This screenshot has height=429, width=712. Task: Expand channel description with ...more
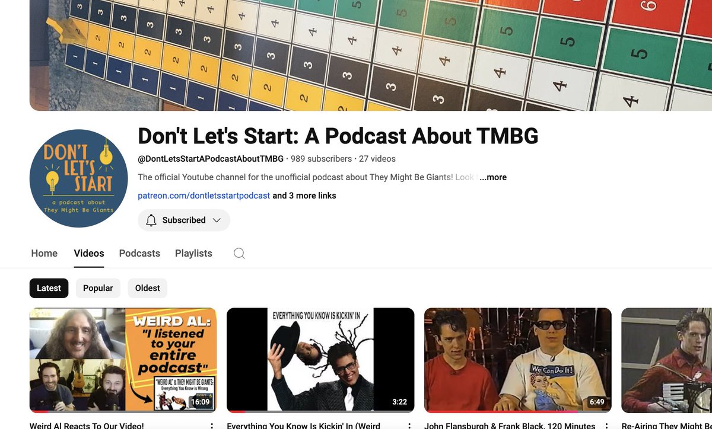click(x=494, y=177)
